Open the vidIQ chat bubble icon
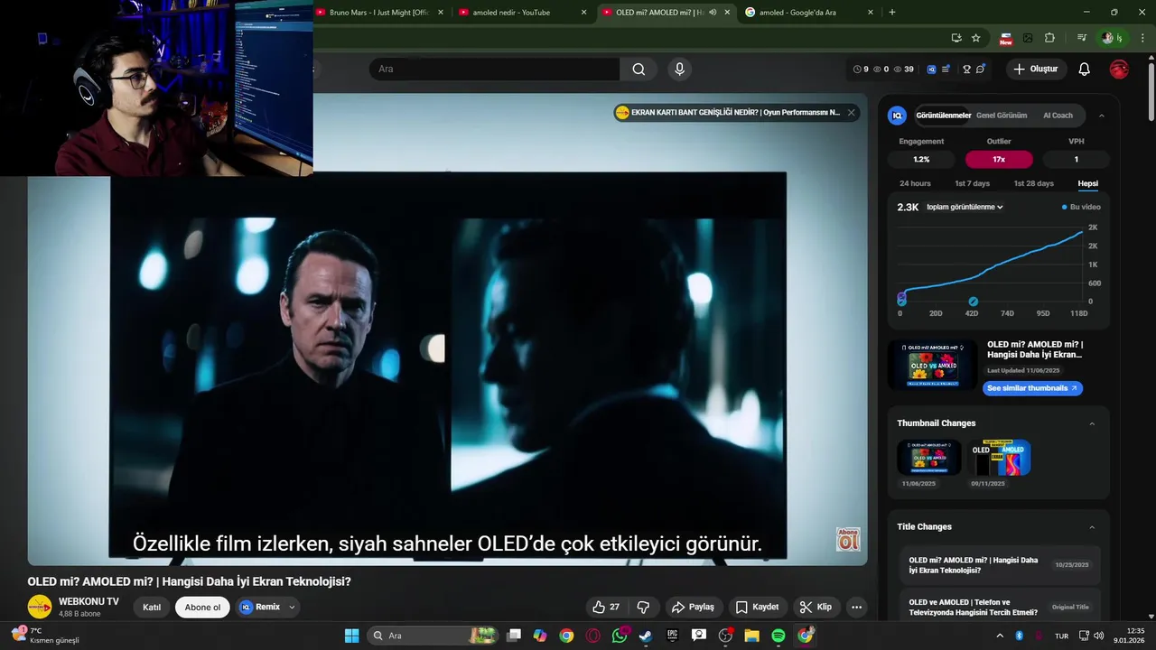The height and width of the screenshot is (650, 1156). tap(981, 70)
